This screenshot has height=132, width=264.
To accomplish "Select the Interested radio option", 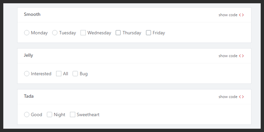I will [x=27, y=74].
